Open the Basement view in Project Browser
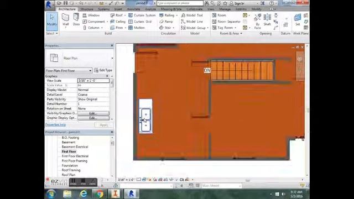Image resolution: width=354 pixels, height=199 pixels. 69,142
